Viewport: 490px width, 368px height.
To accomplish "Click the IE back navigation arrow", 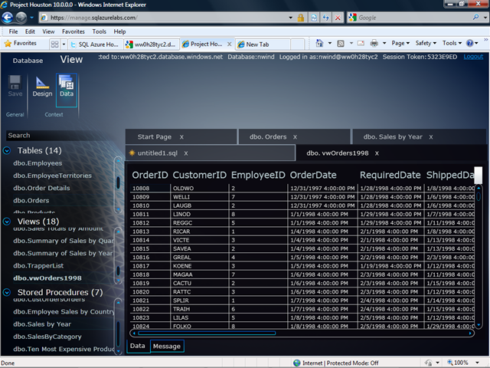I will coord(8,17).
